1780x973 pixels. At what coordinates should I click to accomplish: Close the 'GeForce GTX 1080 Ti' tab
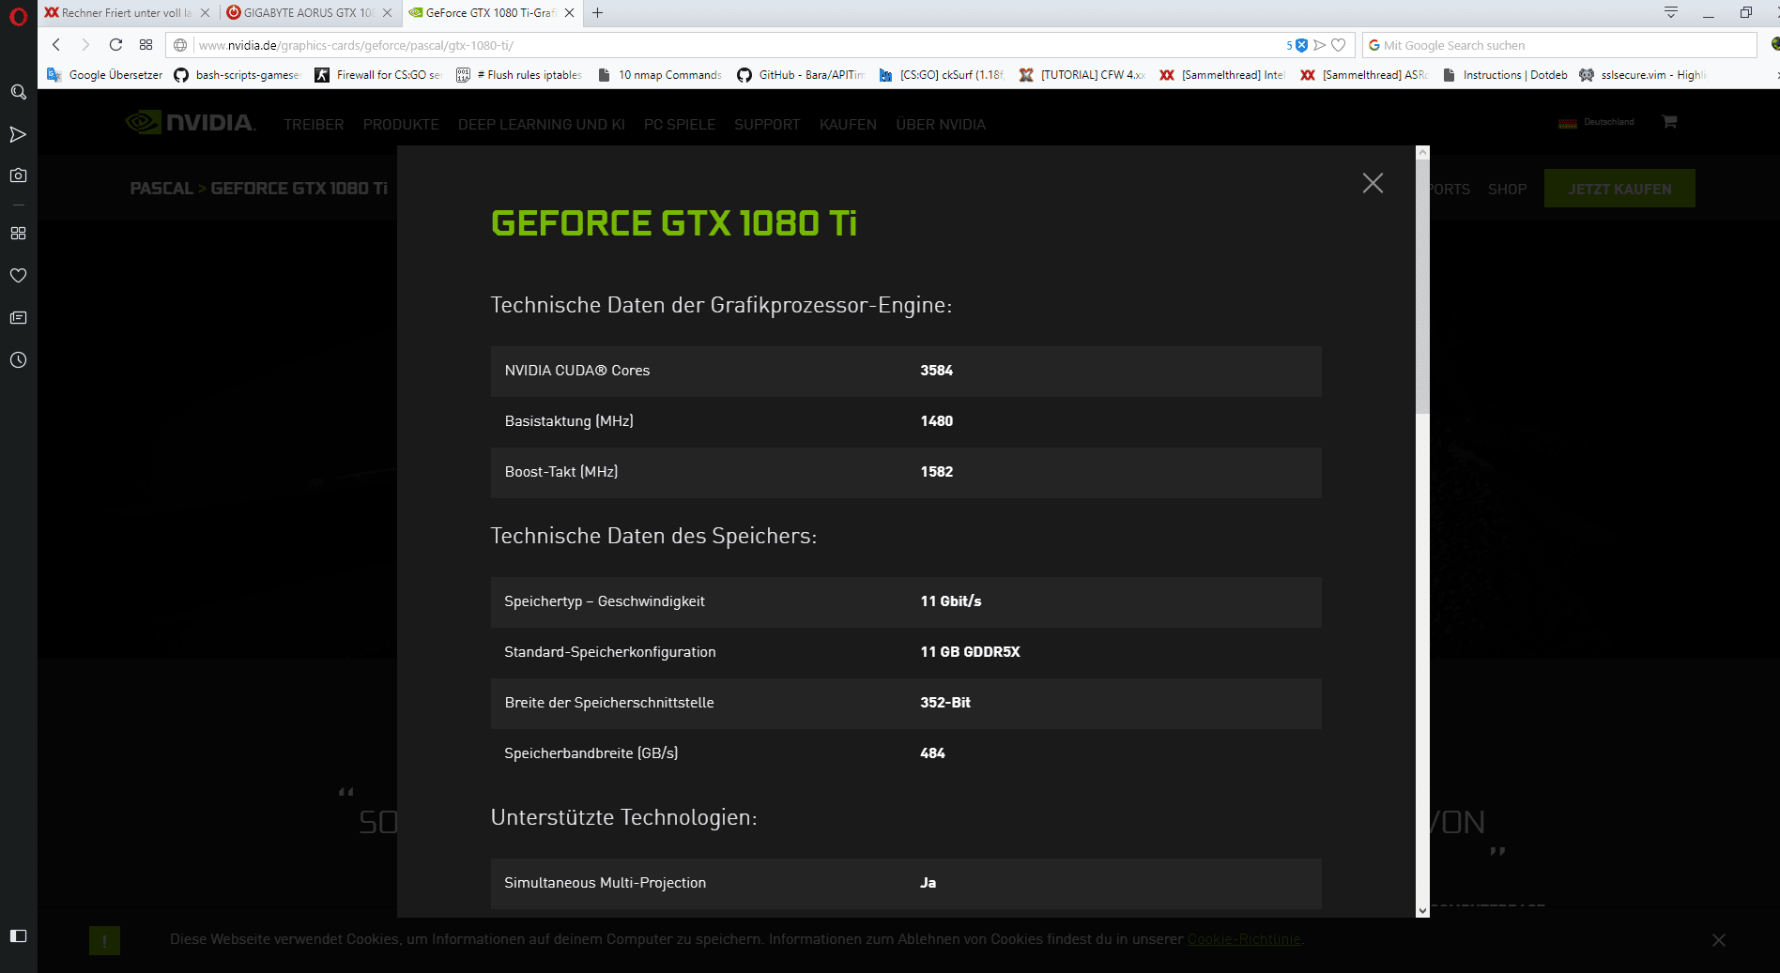pos(569,13)
